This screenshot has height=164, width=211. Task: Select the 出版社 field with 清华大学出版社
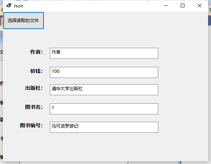(104, 90)
